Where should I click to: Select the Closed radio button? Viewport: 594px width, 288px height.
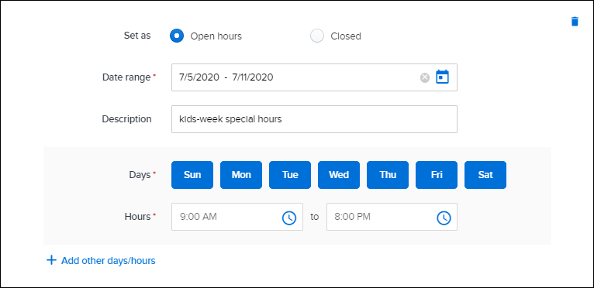tap(317, 36)
